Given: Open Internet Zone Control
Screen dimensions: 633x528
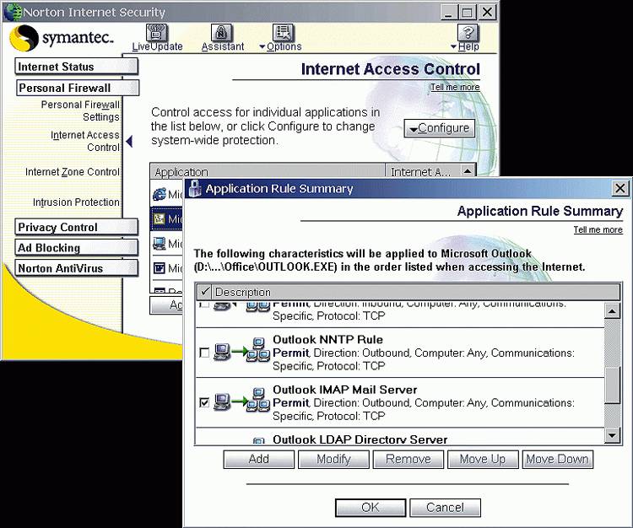Looking at the screenshot, I should tap(73, 172).
